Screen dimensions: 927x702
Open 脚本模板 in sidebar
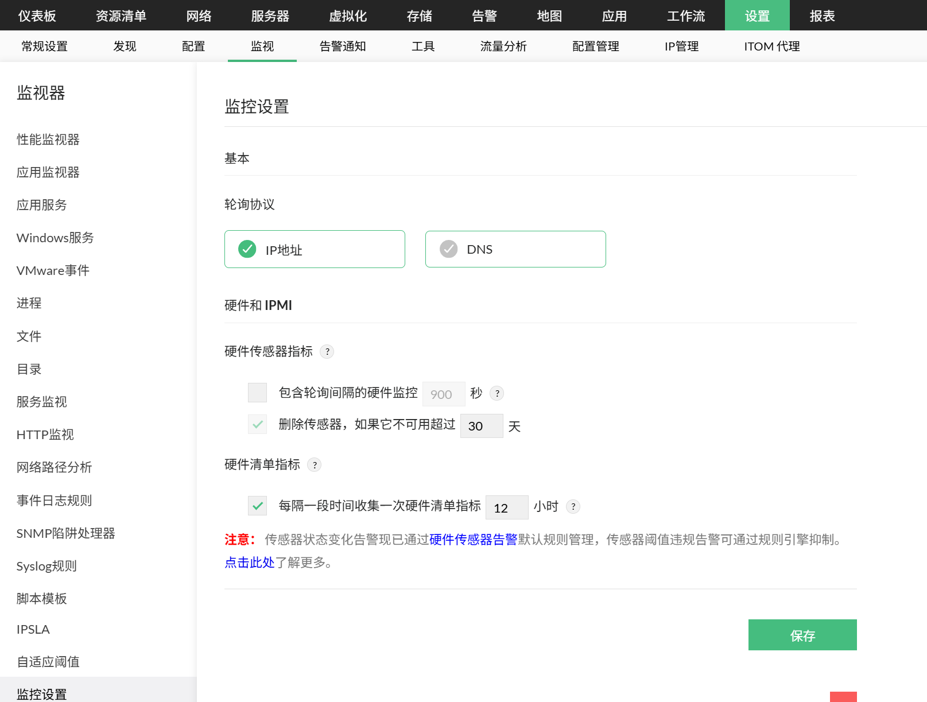pyautogui.click(x=42, y=599)
